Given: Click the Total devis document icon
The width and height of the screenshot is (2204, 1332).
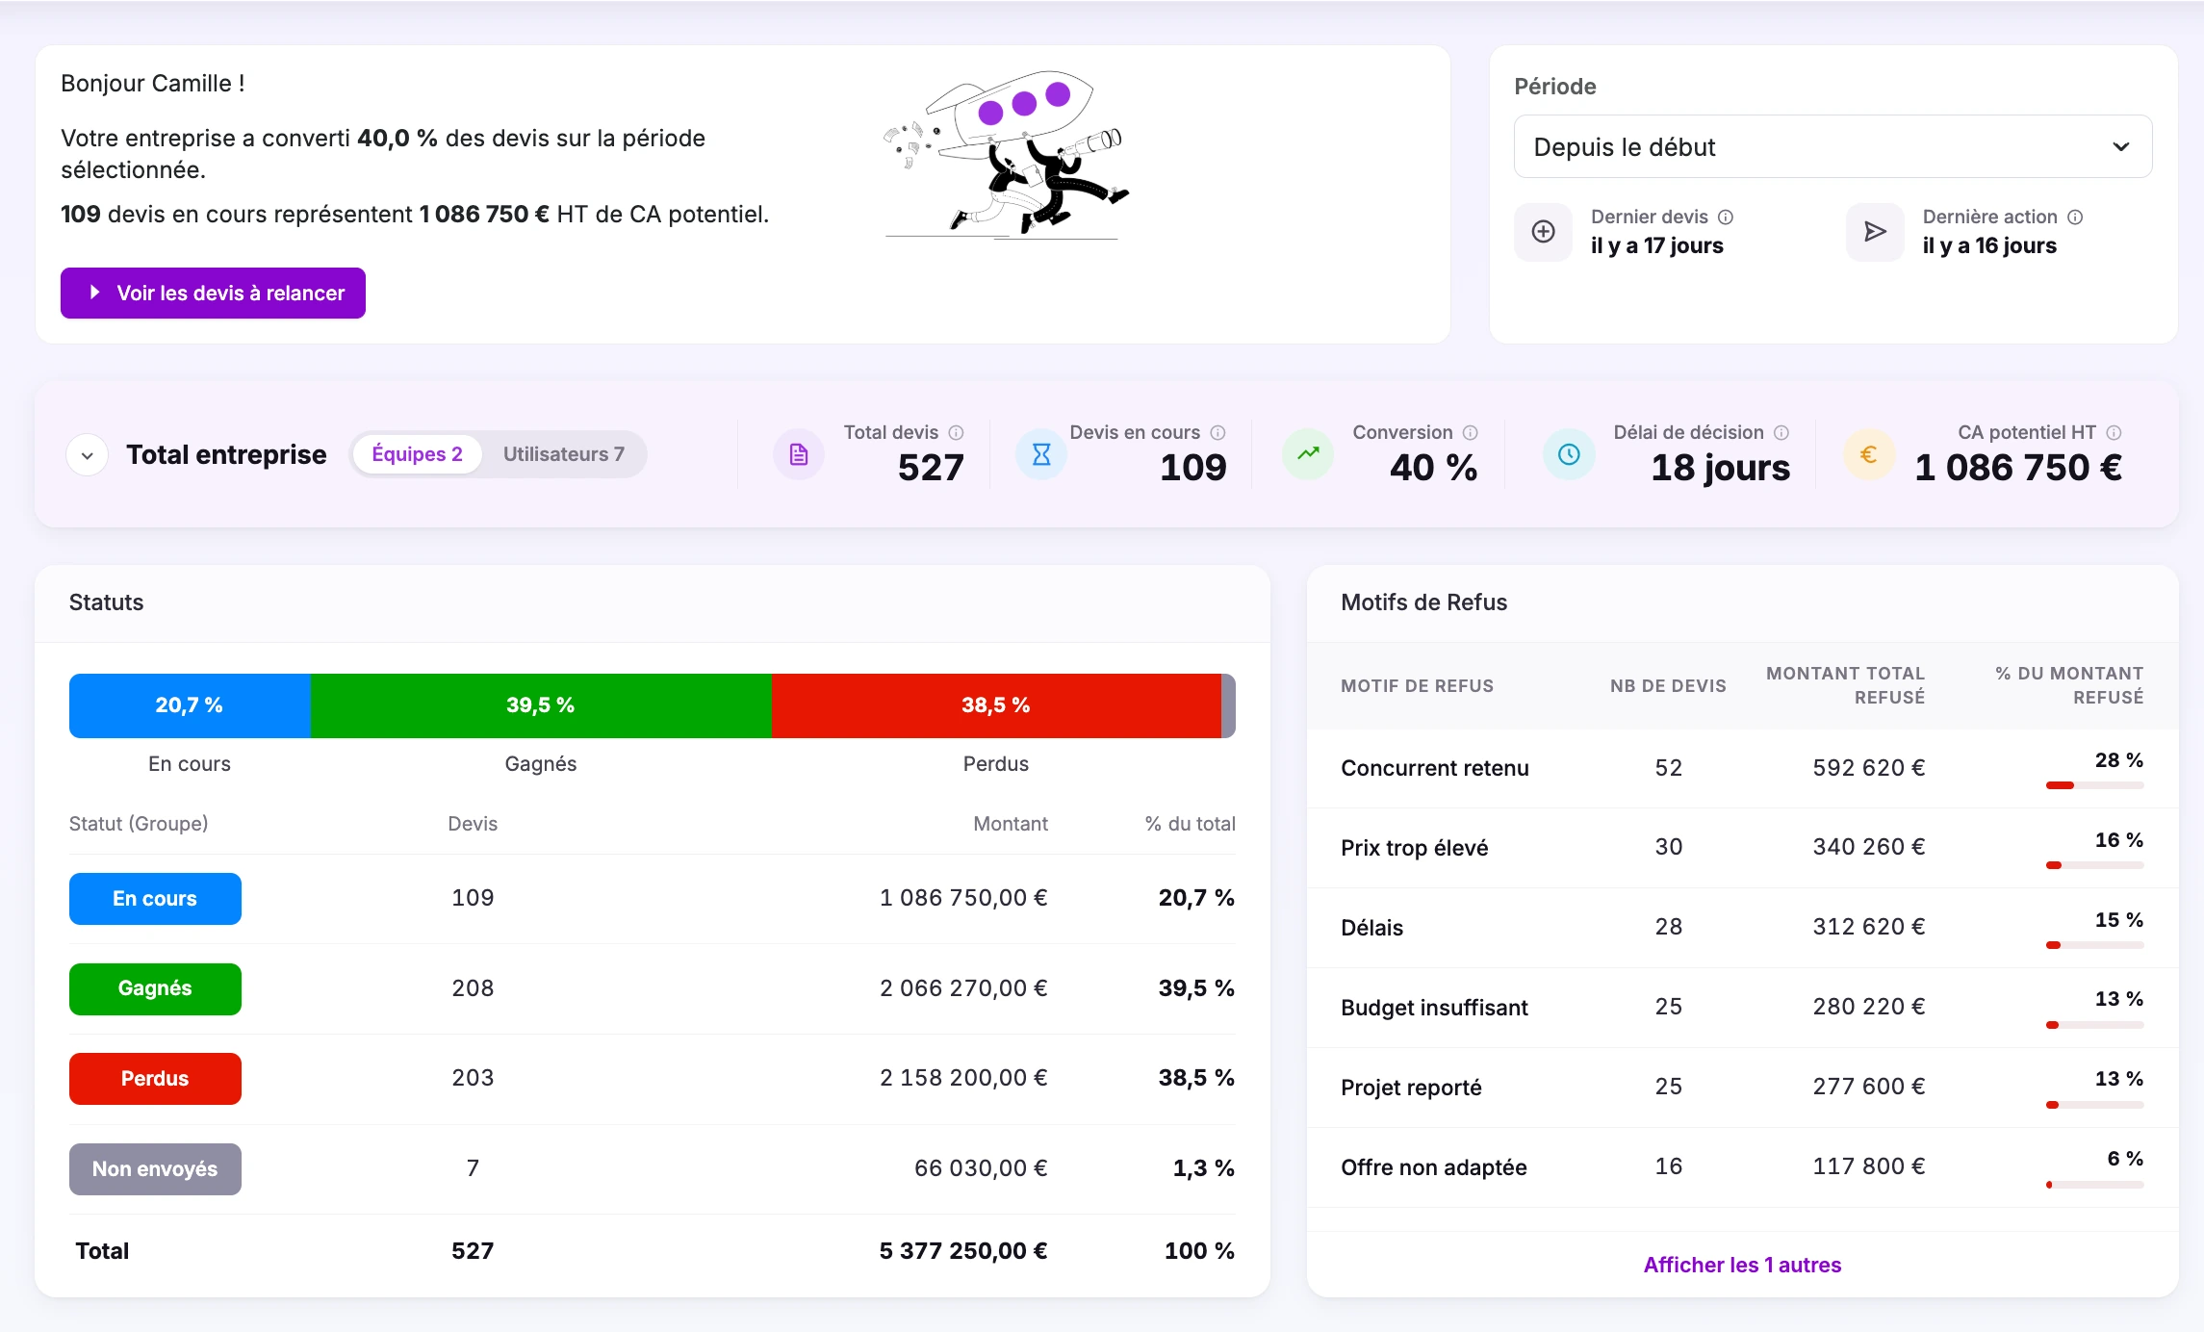Looking at the screenshot, I should (x=799, y=454).
